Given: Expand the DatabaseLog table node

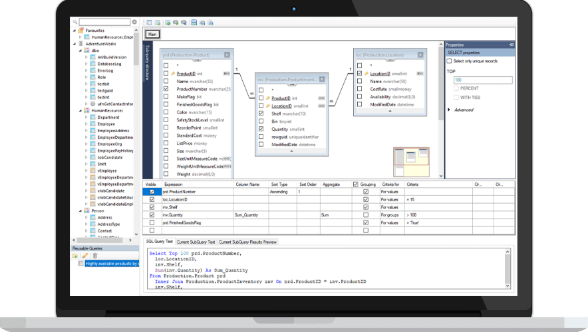Looking at the screenshot, I should [86, 64].
